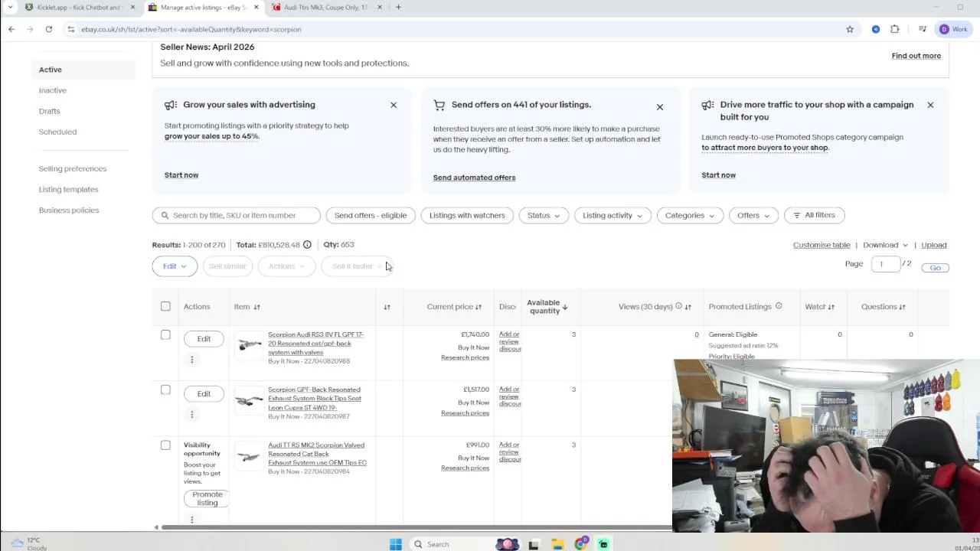Image resolution: width=980 pixels, height=551 pixels.
Task: Click 'Send offers - eligible' filter button
Action: pos(371,215)
